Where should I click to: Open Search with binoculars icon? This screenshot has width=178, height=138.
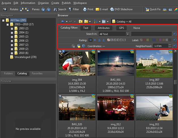(x=60, y=9)
